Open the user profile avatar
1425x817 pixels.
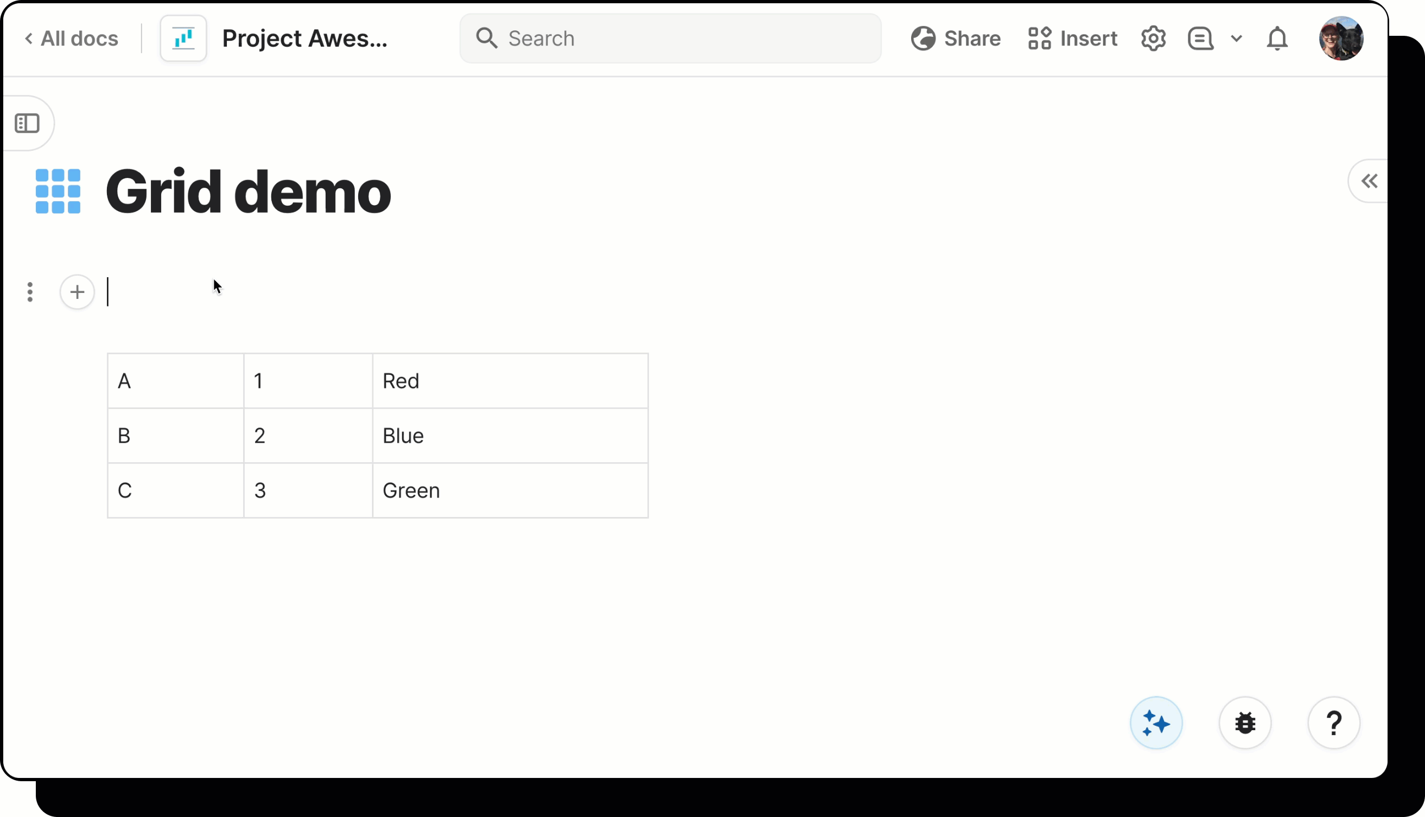pyautogui.click(x=1341, y=39)
